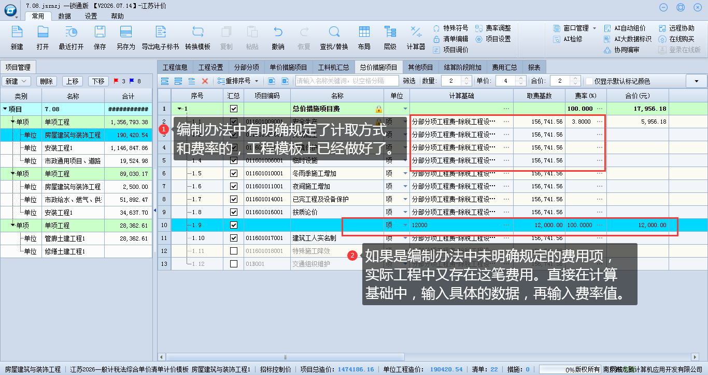The width and height of the screenshot is (708, 375).
Task: Open the 费用汇总 tab
Action: (505, 67)
